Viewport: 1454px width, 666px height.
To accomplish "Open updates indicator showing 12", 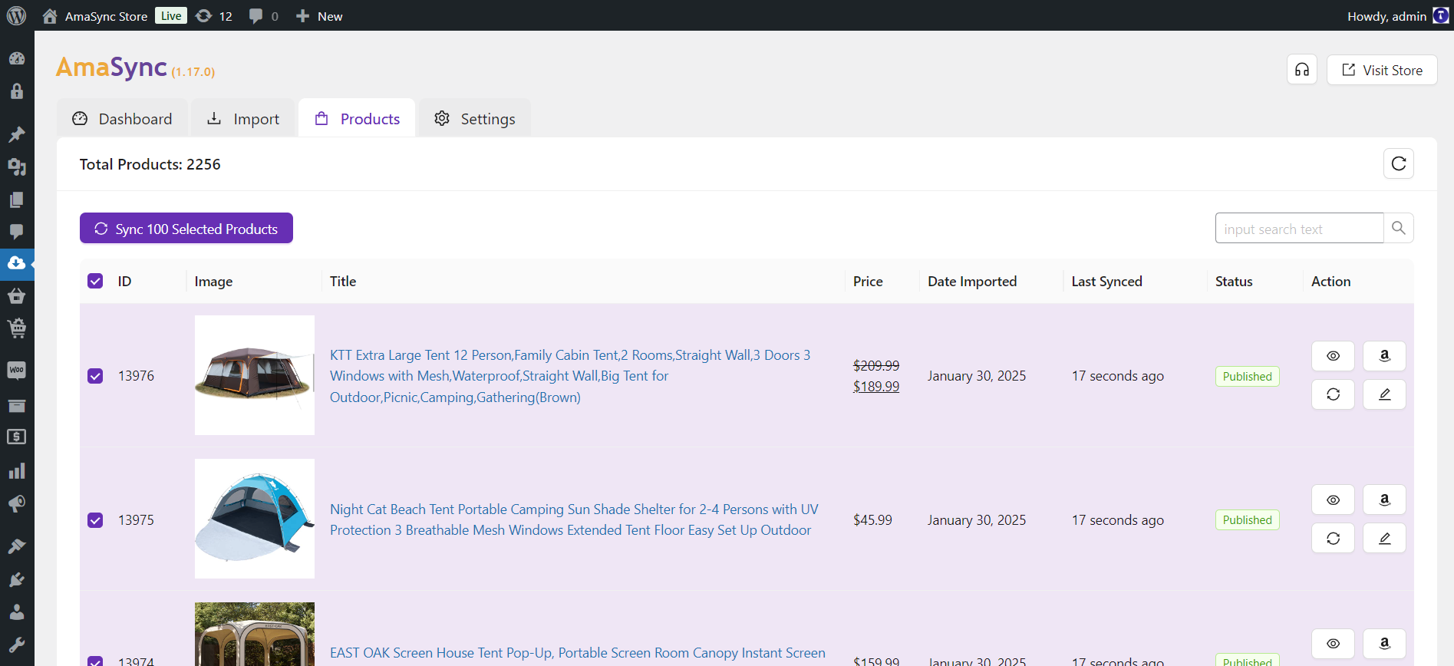I will 214,16.
